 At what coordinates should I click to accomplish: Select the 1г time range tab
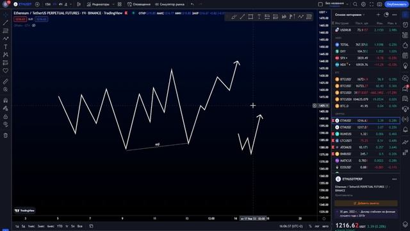pyautogui.click(x=67, y=226)
